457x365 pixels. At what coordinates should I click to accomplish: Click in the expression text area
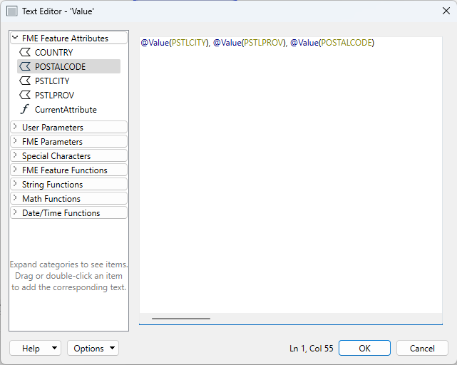[x=291, y=175]
